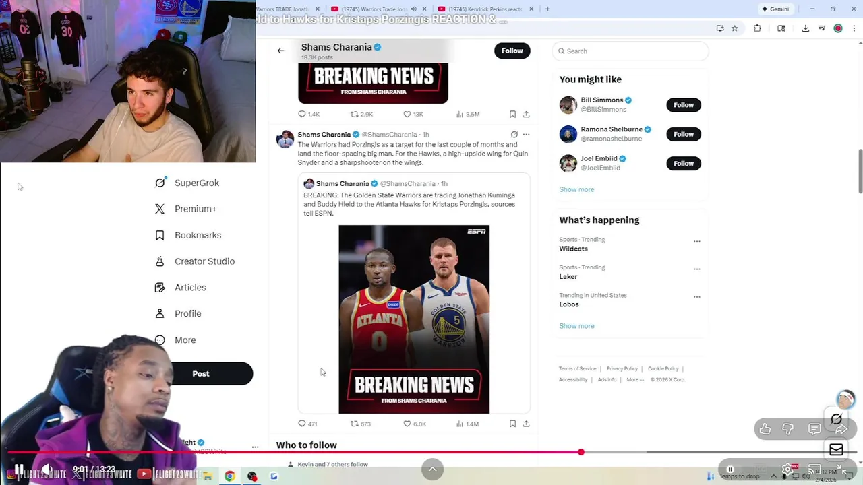Open more options for Laker trend
The image size is (863, 485).
pos(696,269)
